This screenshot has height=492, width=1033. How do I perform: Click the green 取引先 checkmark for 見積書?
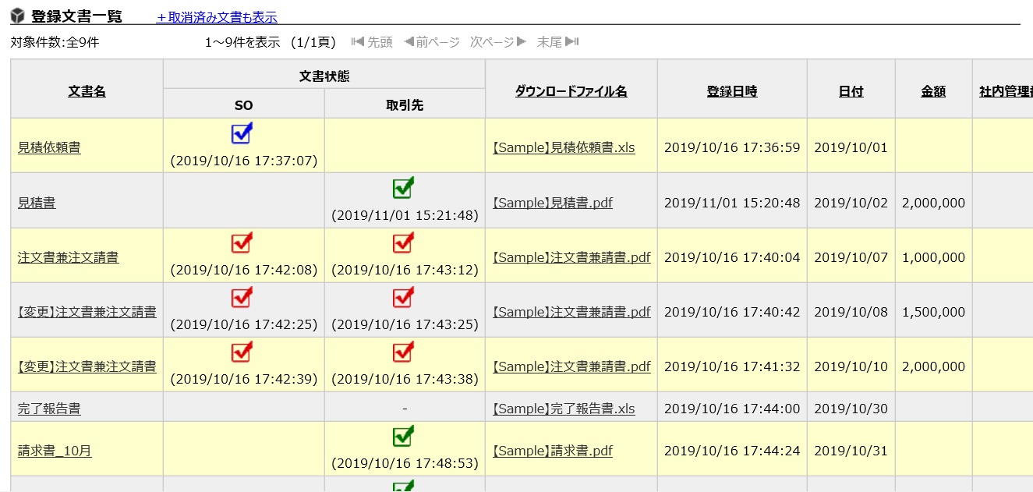click(402, 189)
